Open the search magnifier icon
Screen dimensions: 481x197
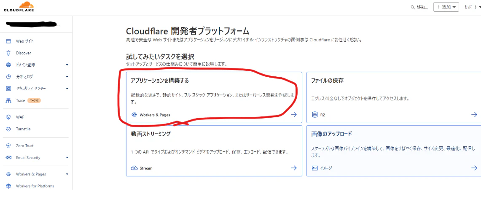pos(413,7)
